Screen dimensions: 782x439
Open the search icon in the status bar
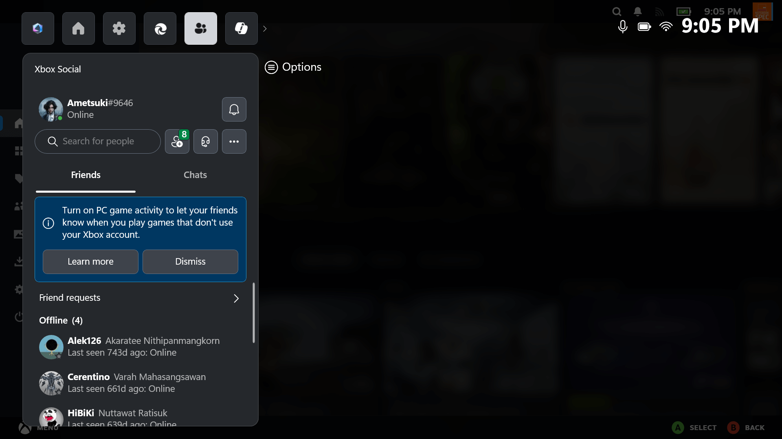tap(617, 11)
